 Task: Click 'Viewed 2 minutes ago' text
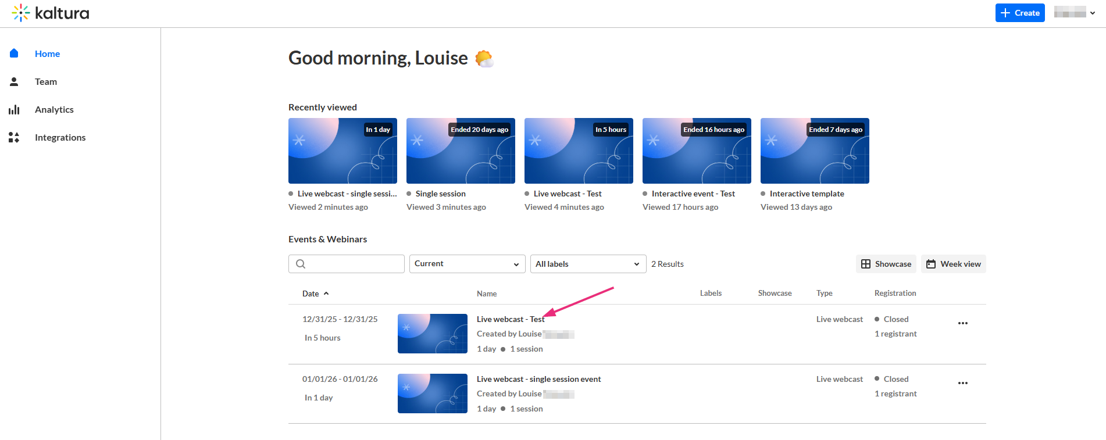[328, 207]
